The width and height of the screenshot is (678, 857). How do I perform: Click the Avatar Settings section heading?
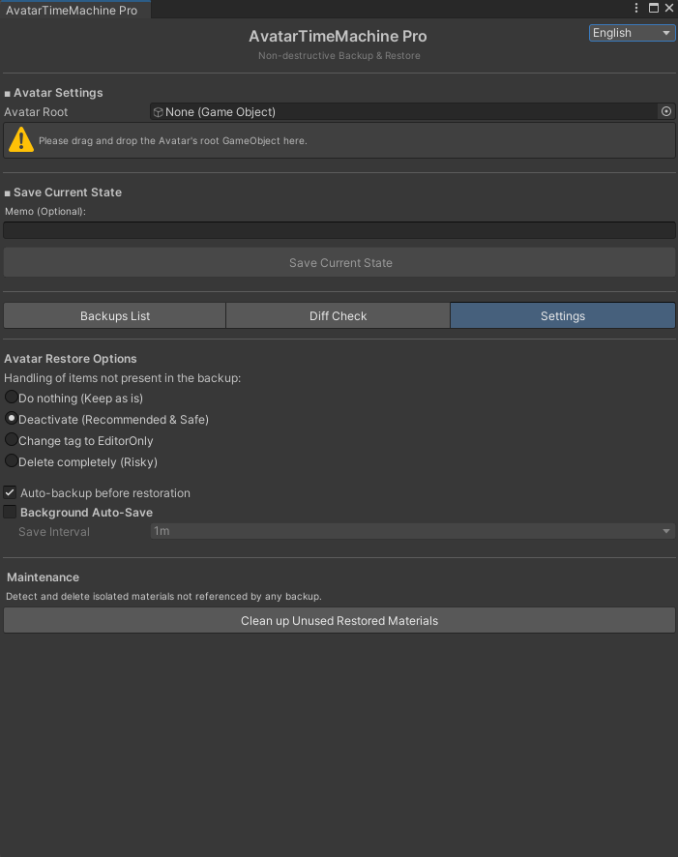pos(58,92)
